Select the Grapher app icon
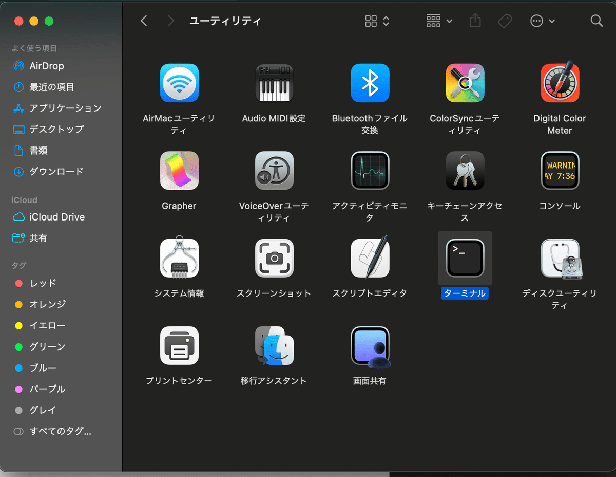 pos(179,171)
